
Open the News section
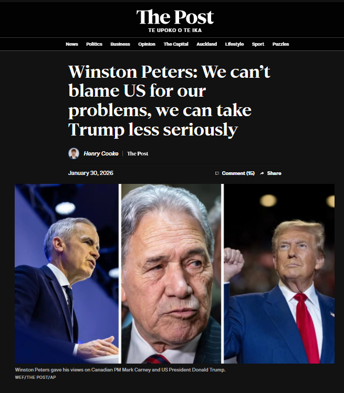[x=72, y=44]
